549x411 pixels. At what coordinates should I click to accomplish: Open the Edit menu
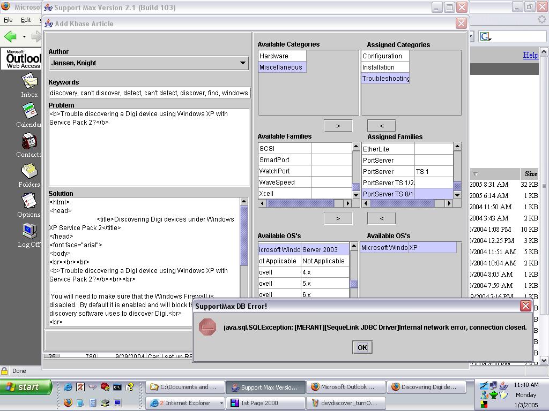26,20
